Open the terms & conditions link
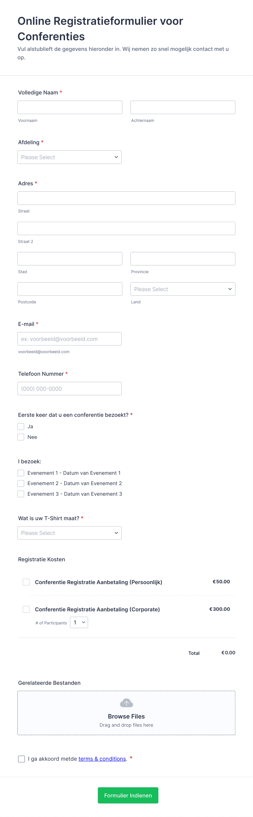253x817 pixels. tap(102, 759)
